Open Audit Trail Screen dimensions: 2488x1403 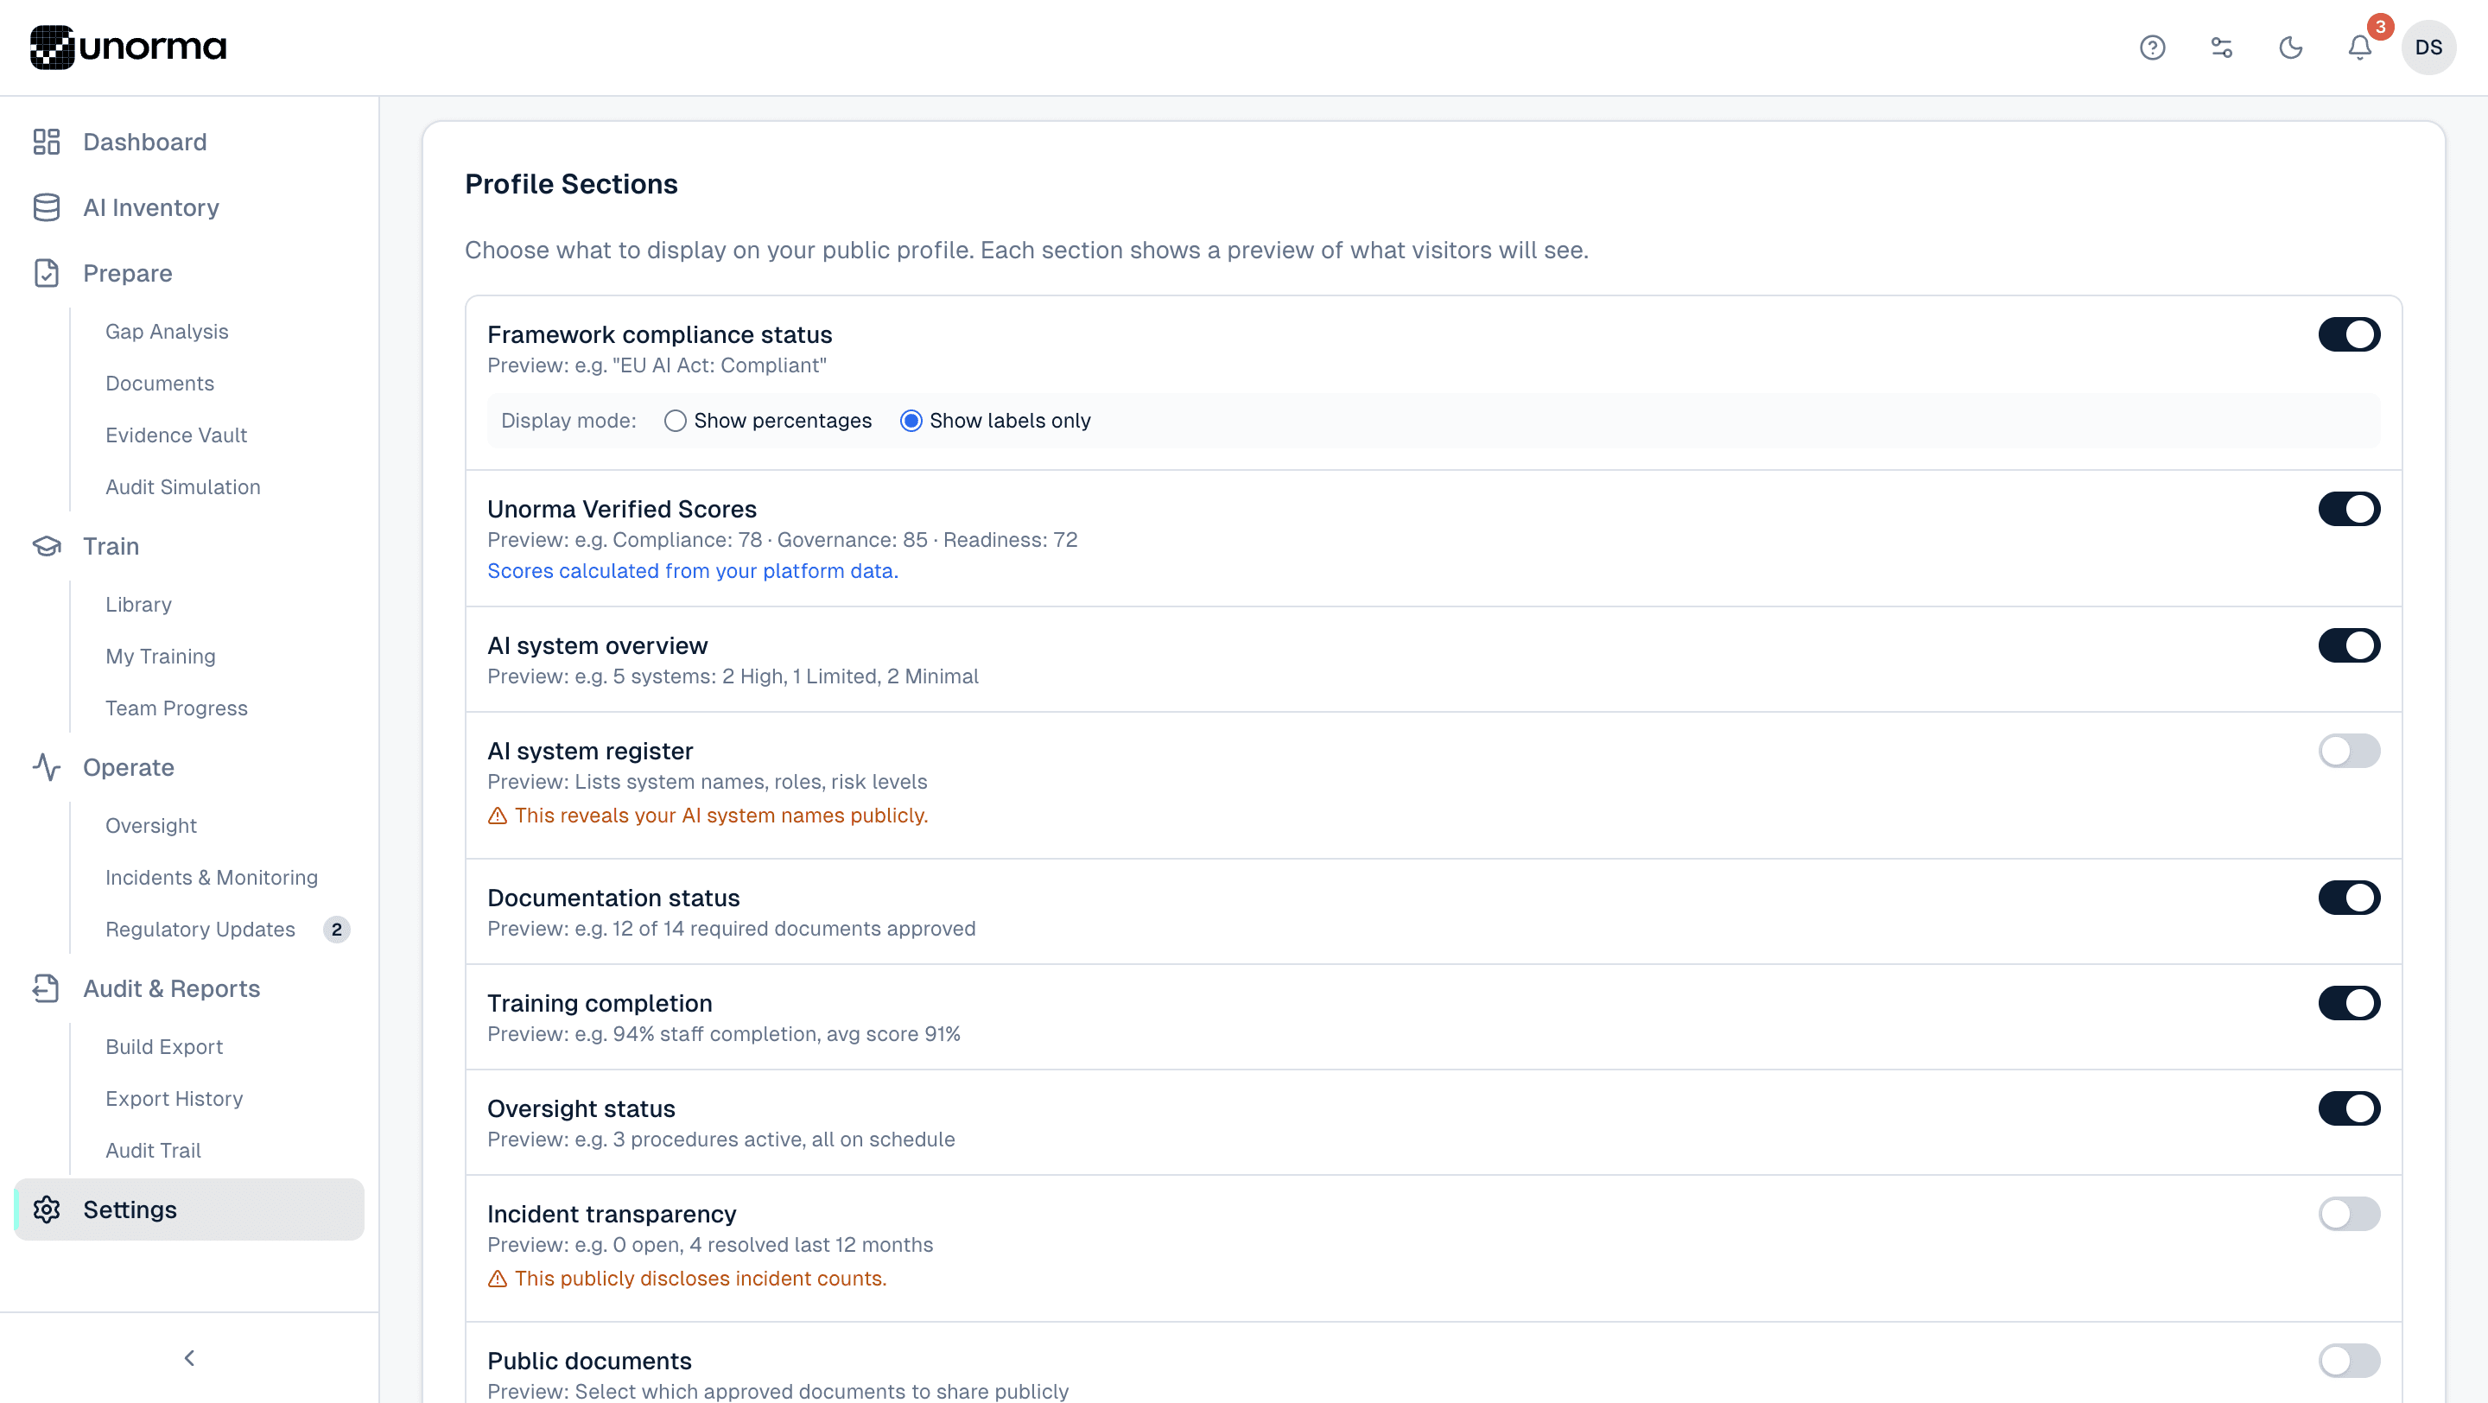(x=153, y=1151)
